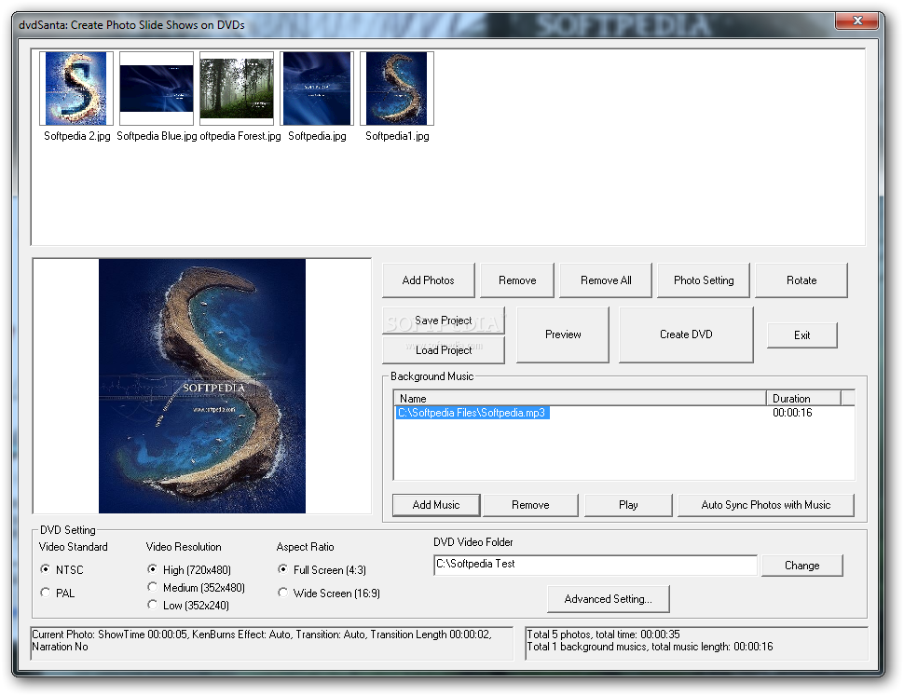Select the Wide Screen (16:9) aspect ratio

[x=329, y=594]
